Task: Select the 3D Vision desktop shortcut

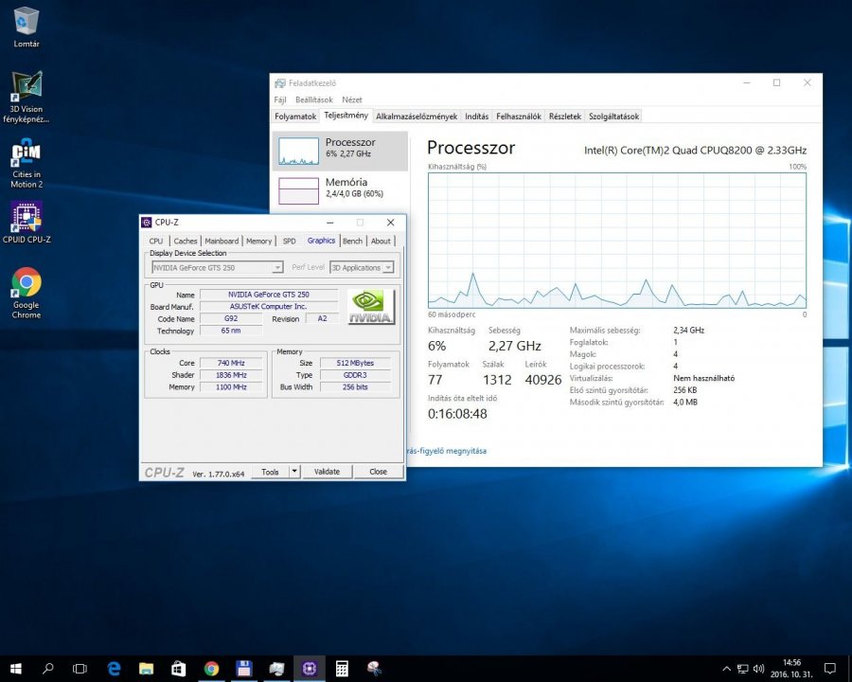Action: point(27,98)
